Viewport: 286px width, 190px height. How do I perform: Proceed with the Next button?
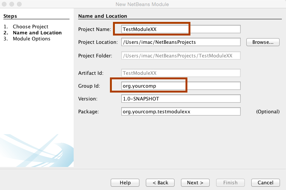click(195, 182)
